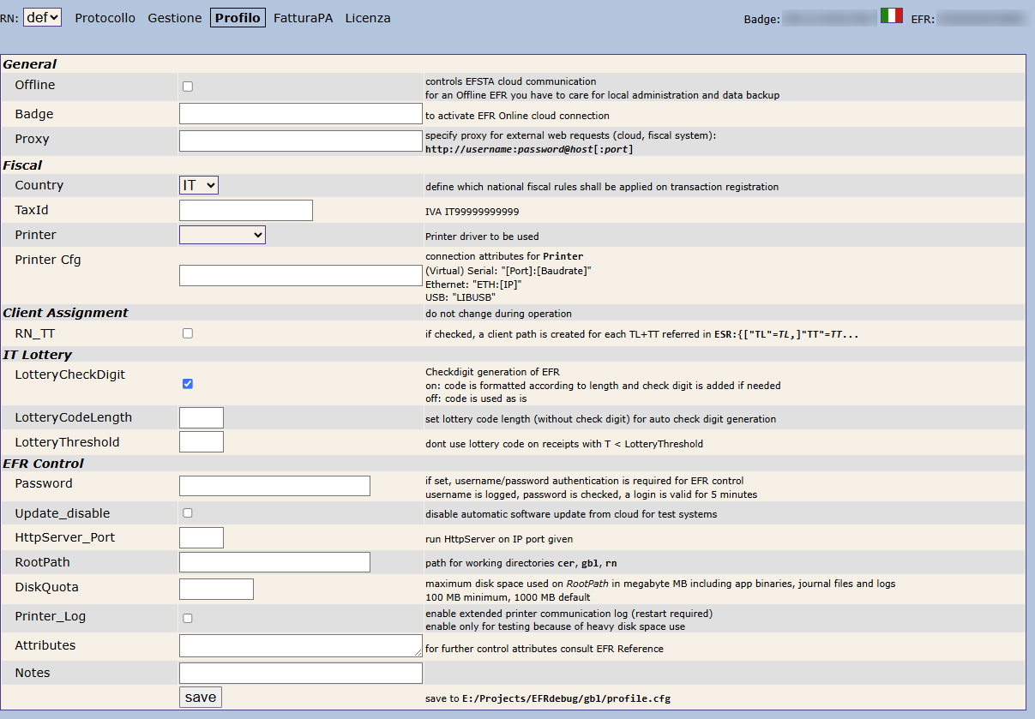Click the Attributes text area

coord(300,646)
